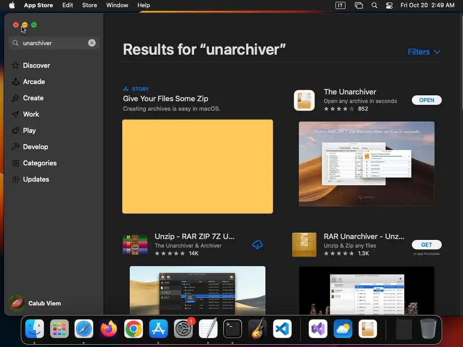Open the App Store menu
Viewport: 463px width, 347px height.
(38, 5)
